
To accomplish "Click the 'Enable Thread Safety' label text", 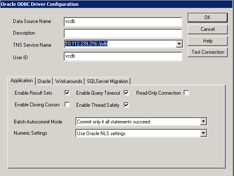I will (x=98, y=105).
